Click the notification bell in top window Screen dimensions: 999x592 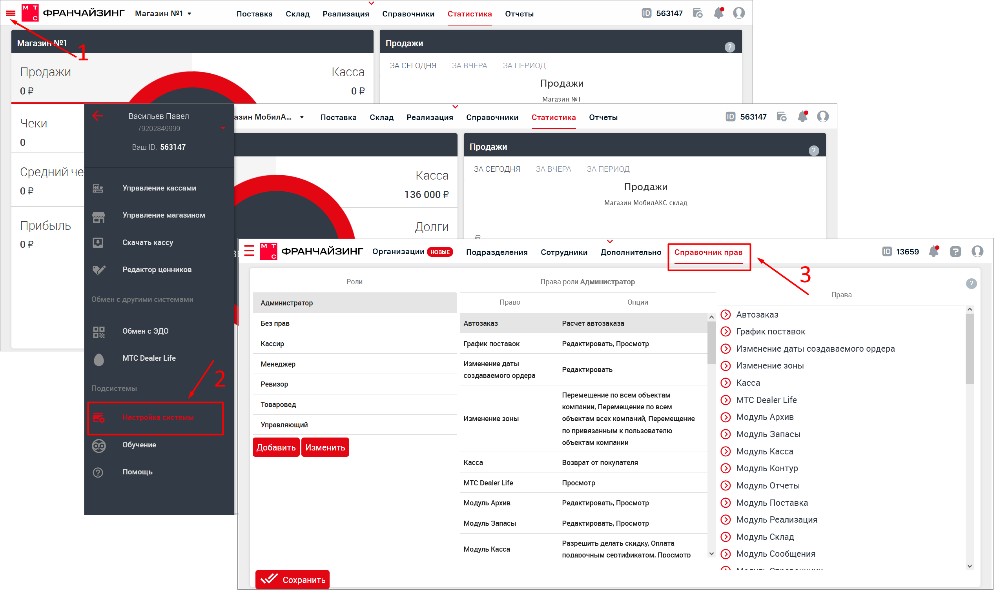tap(718, 13)
